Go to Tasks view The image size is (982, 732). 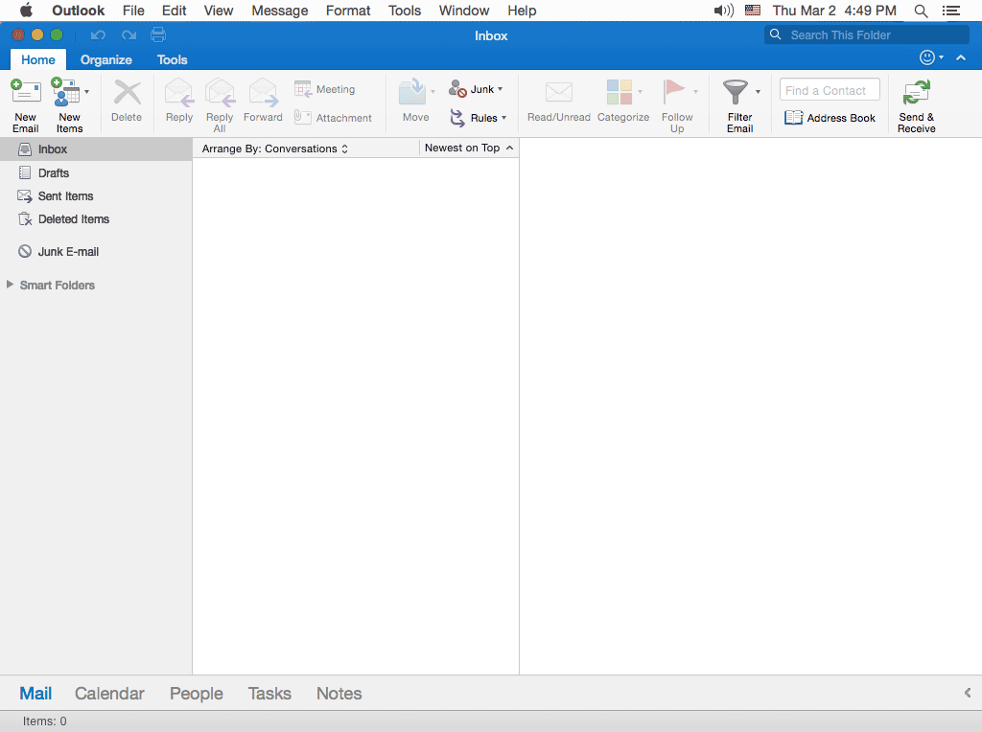point(269,694)
